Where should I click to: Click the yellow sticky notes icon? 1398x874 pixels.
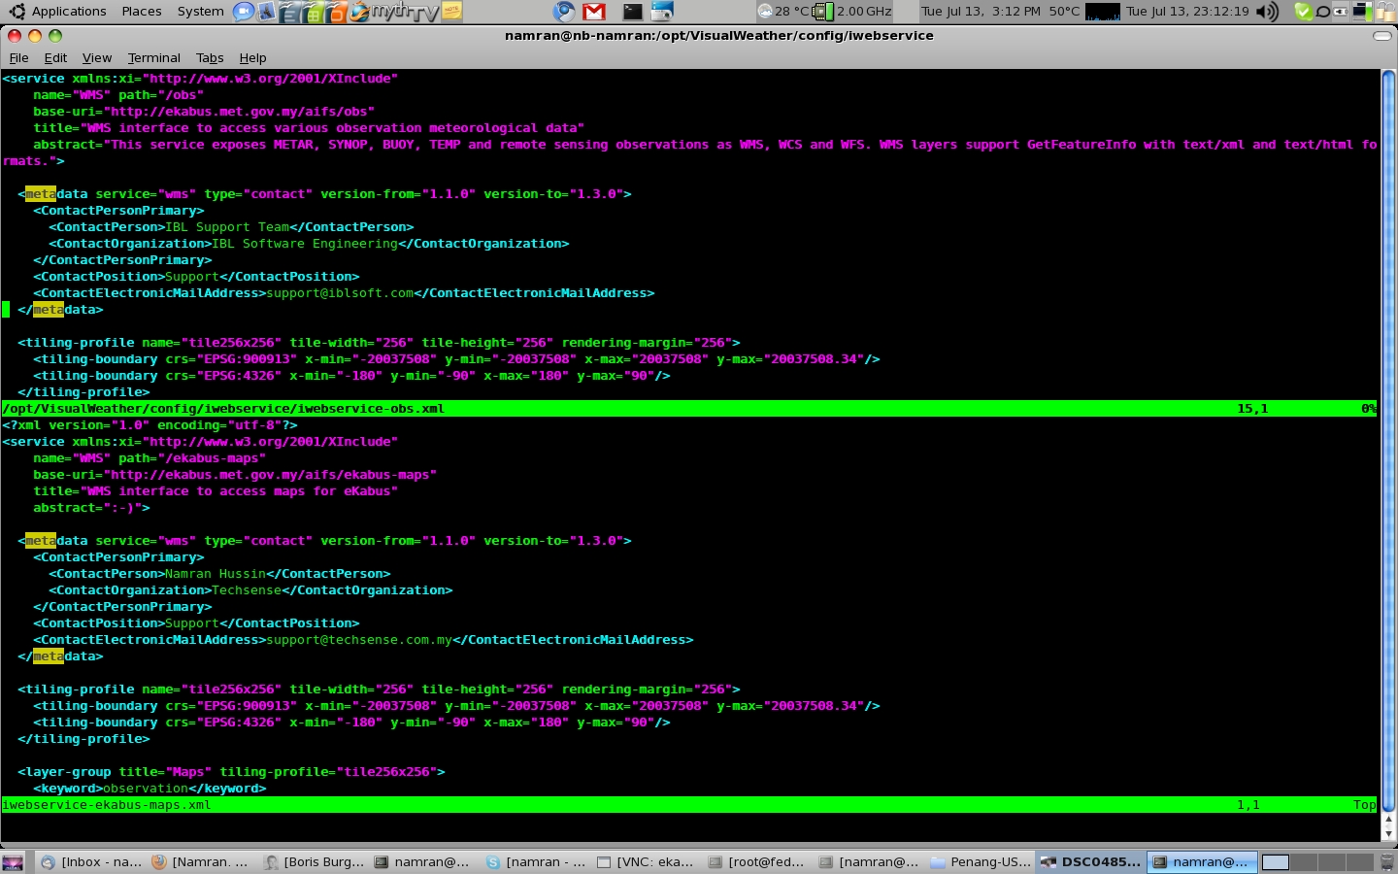coord(452,12)
